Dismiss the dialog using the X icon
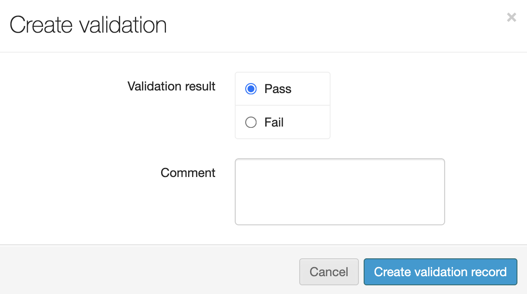Image resolution: width=527 pixels, height=294 pixels. click(511, 17)
